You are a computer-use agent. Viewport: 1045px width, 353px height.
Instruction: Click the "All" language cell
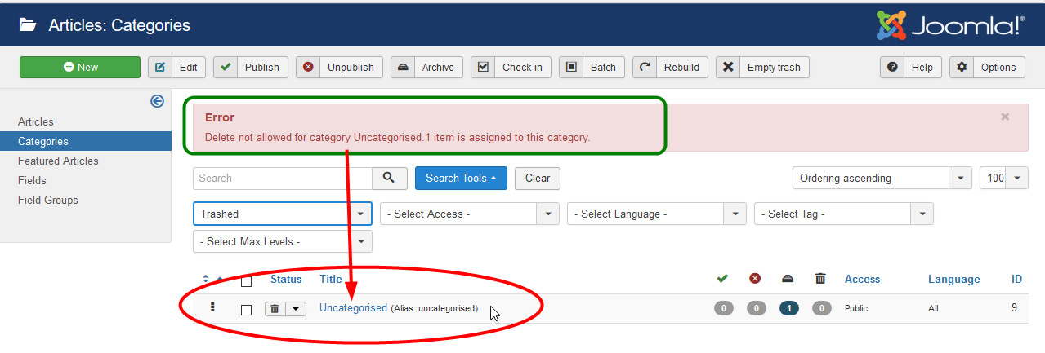pyautogui.click(x=933, y=308)
